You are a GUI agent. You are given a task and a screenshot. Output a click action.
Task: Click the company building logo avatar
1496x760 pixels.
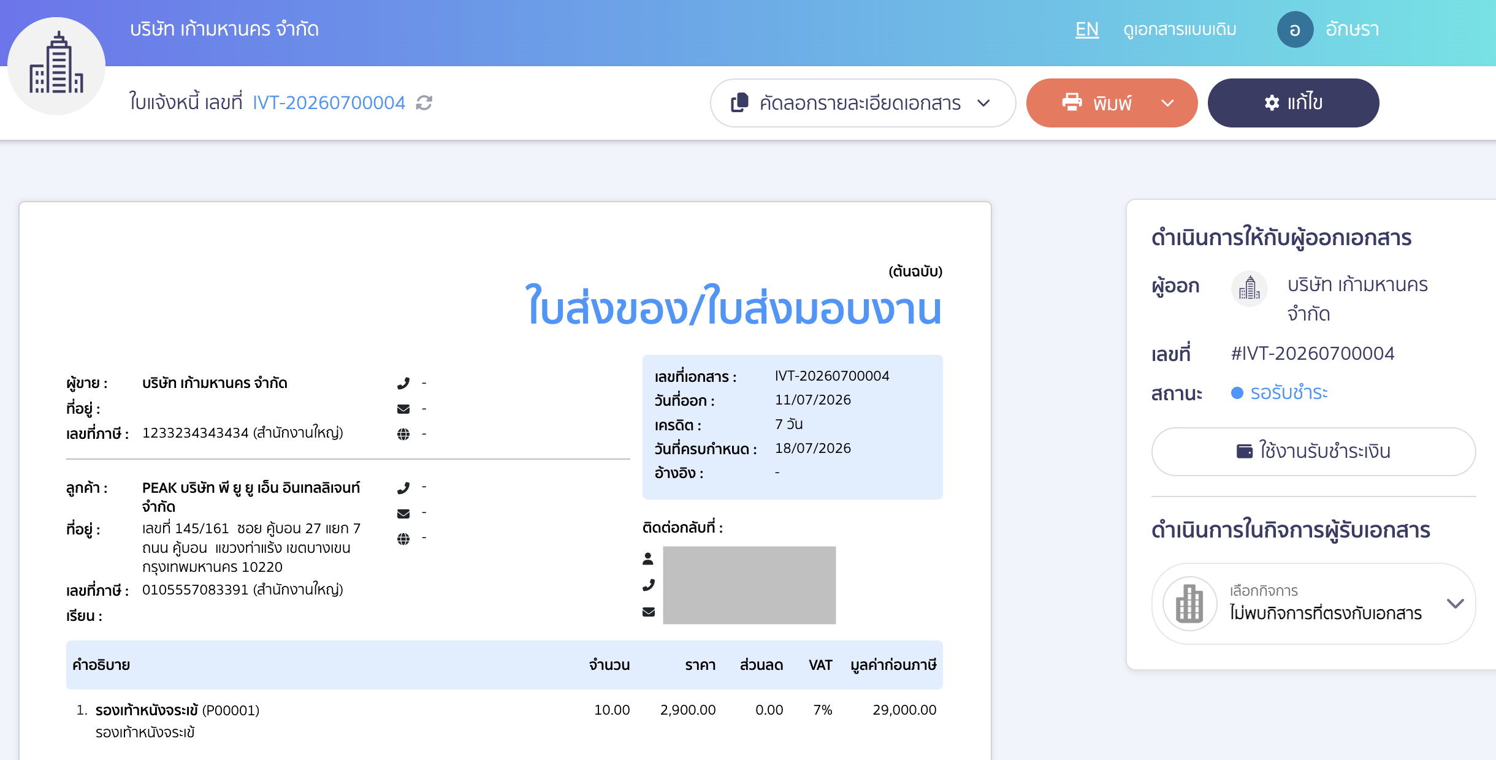pos(56,66)
